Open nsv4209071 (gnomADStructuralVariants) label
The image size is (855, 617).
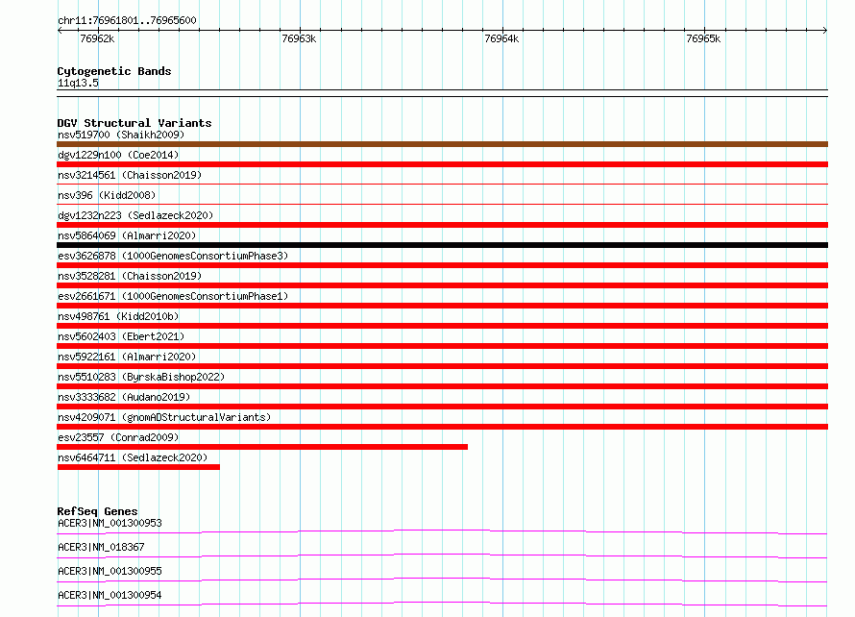tap(164, 417)
